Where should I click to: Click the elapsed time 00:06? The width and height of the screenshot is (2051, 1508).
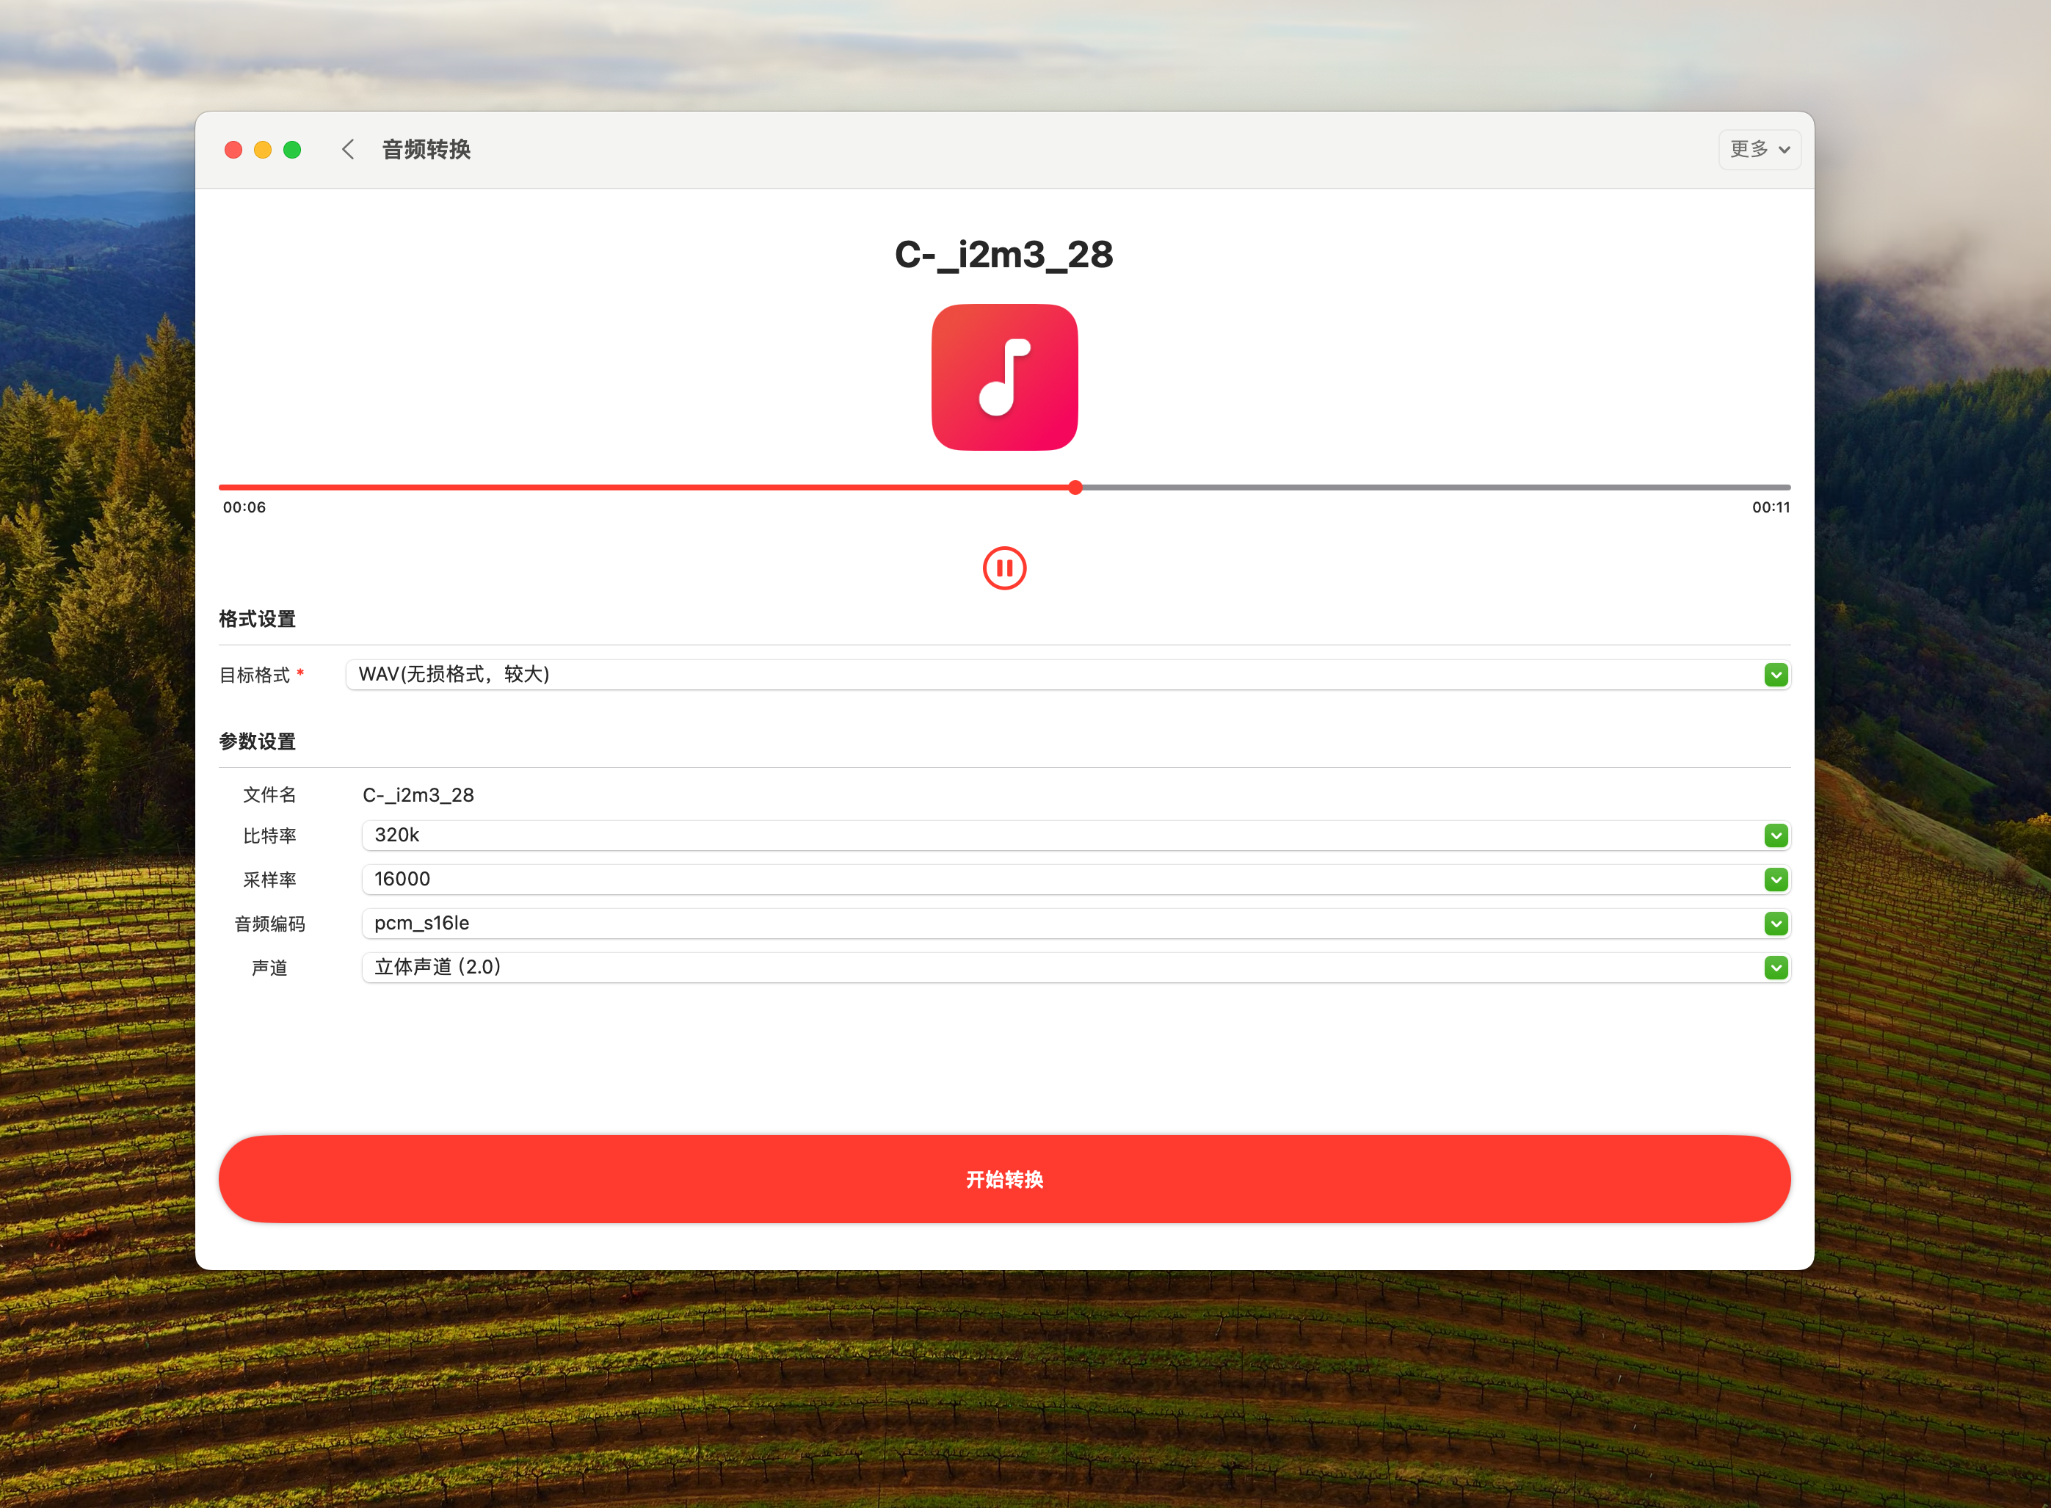pos(244,507)
